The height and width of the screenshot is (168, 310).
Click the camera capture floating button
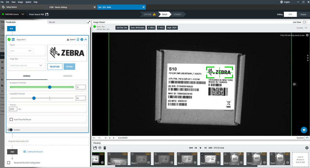[x=304, y=130]
